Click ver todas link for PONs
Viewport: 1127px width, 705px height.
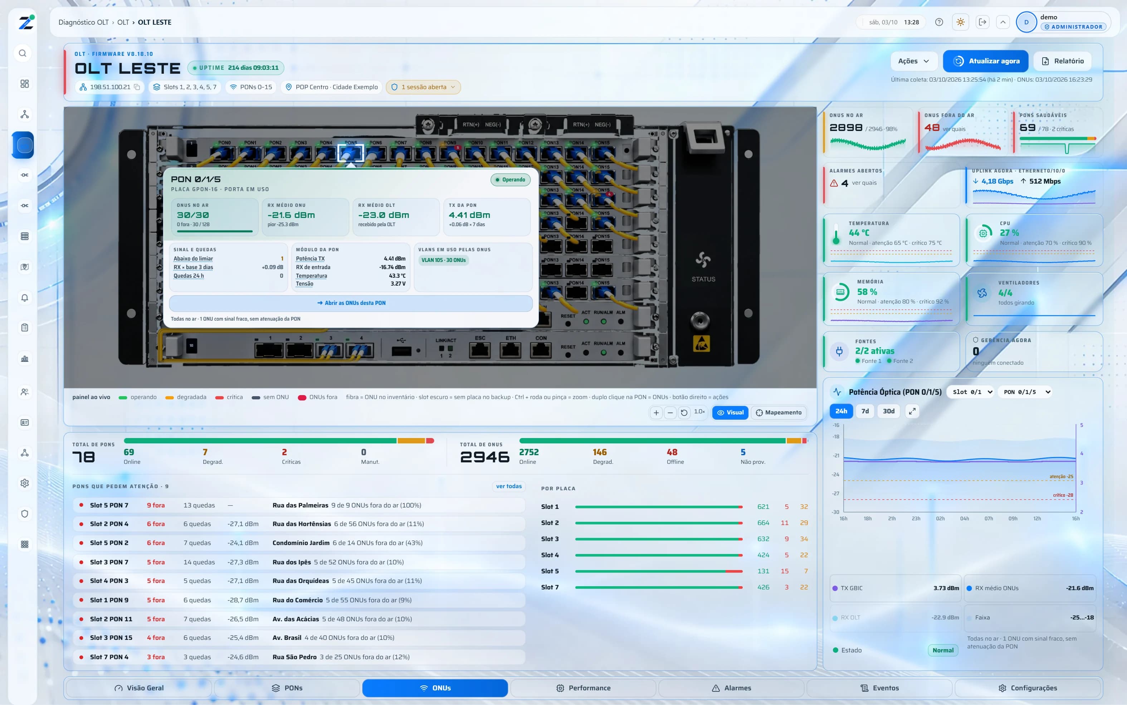[x=508, y=486]
